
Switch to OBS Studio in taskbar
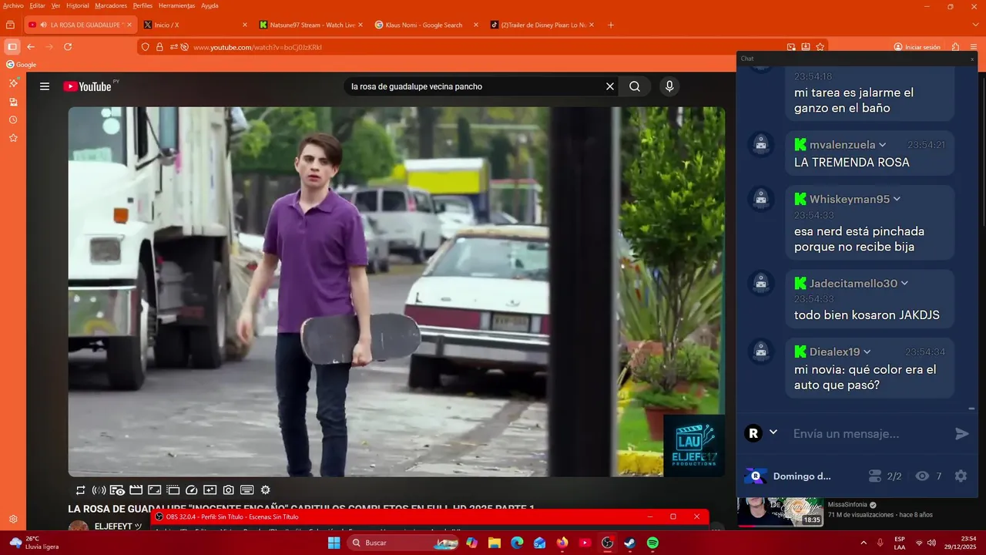pos(607,543)
